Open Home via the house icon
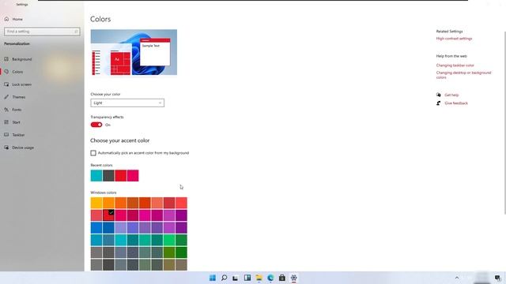 [x=7, y=19]
